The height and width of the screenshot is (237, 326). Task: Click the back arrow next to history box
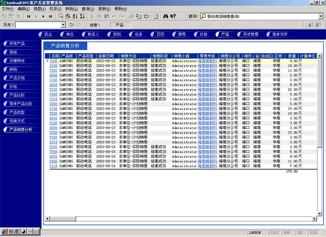(71, 25)
